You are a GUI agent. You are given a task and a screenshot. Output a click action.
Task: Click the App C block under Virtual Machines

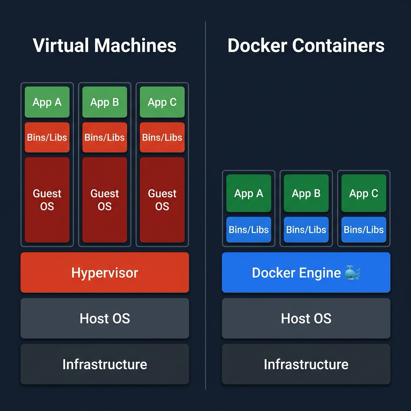[162, 102]
